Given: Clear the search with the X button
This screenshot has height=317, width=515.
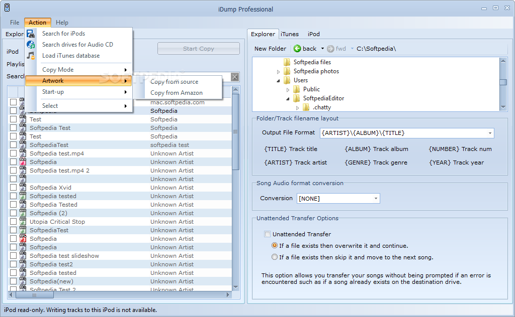Looking at the screenshot, I should pos(234,77).
